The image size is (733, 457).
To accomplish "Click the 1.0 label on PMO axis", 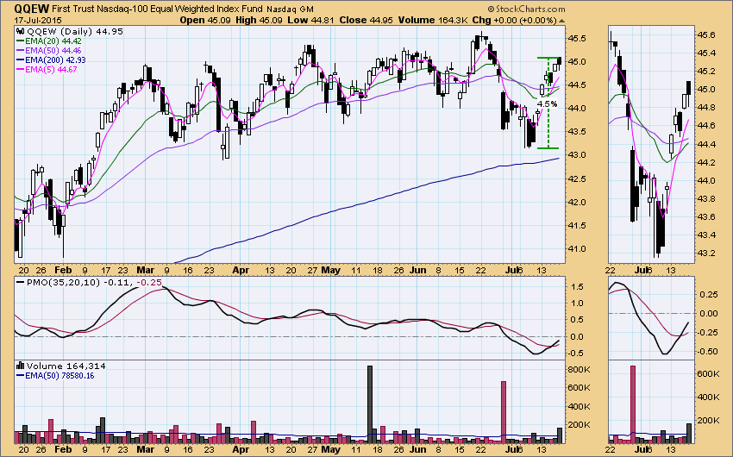I will pyautogui.click(x=577, y=304).
